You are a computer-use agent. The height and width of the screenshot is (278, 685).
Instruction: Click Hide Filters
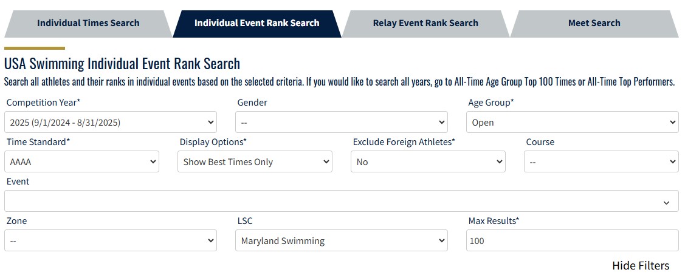pyautogui.click(x=640, y=266)
